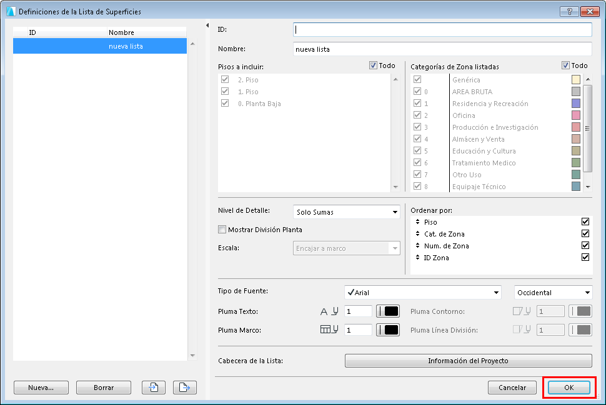Open the Nivel de Detalle dropdown

click(x=346, y=212)
